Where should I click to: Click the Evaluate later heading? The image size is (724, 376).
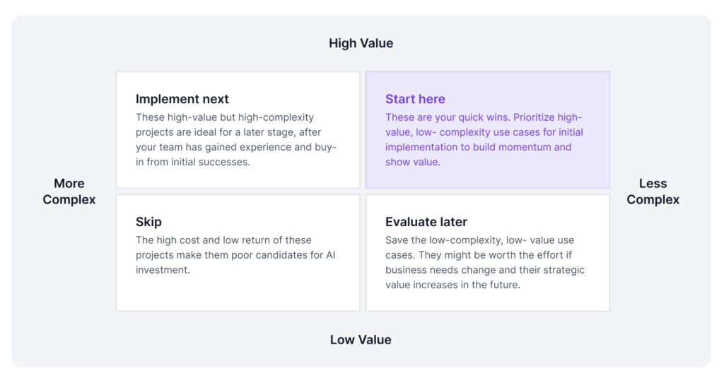(x=426, y=222)
